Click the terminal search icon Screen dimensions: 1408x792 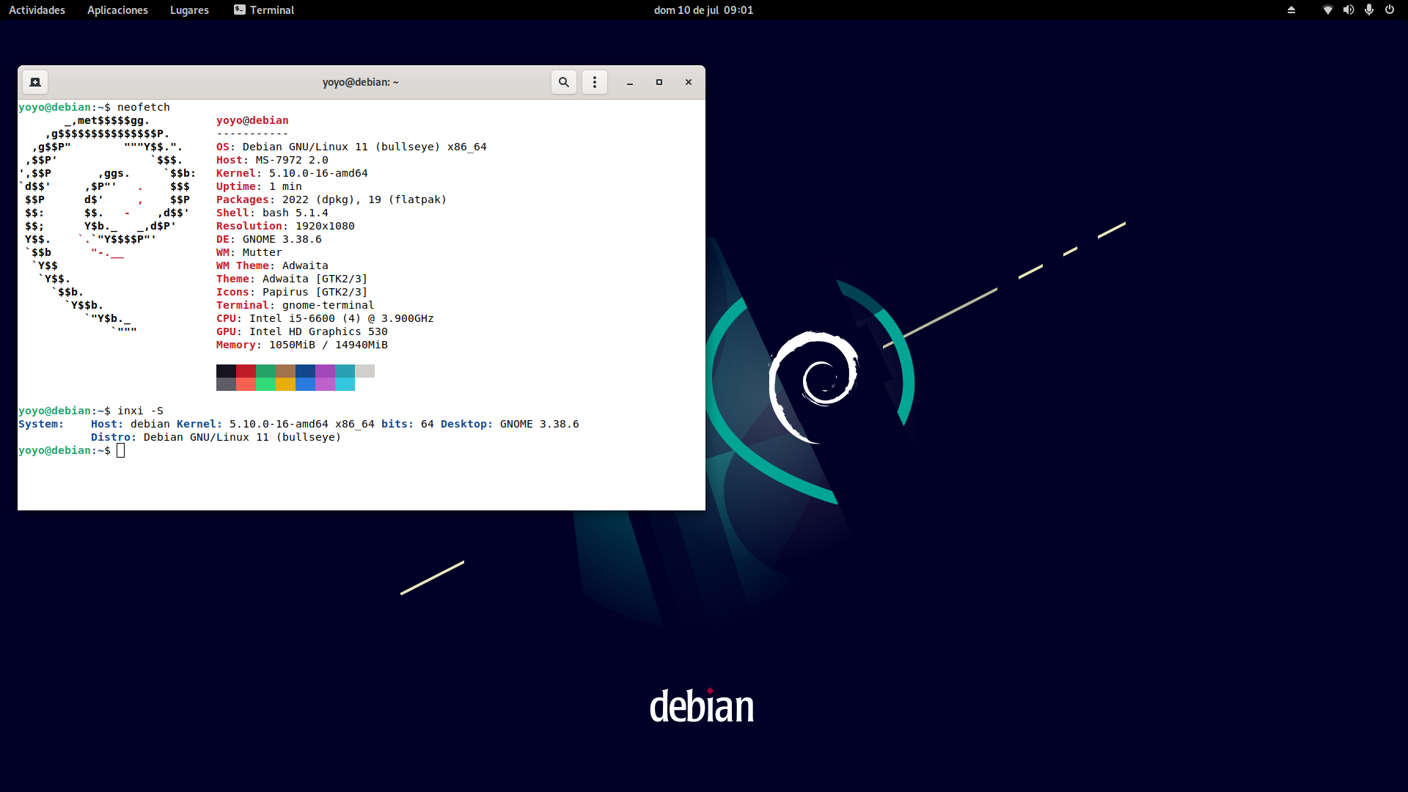click(563, 82)
